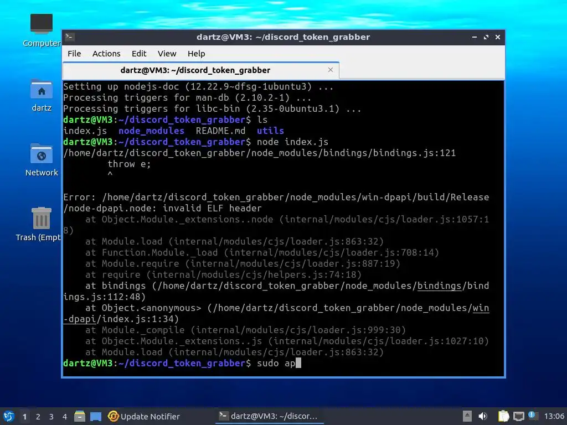
Task: Click the underlined 'win' path segment
Action: [x=481, y=308]
